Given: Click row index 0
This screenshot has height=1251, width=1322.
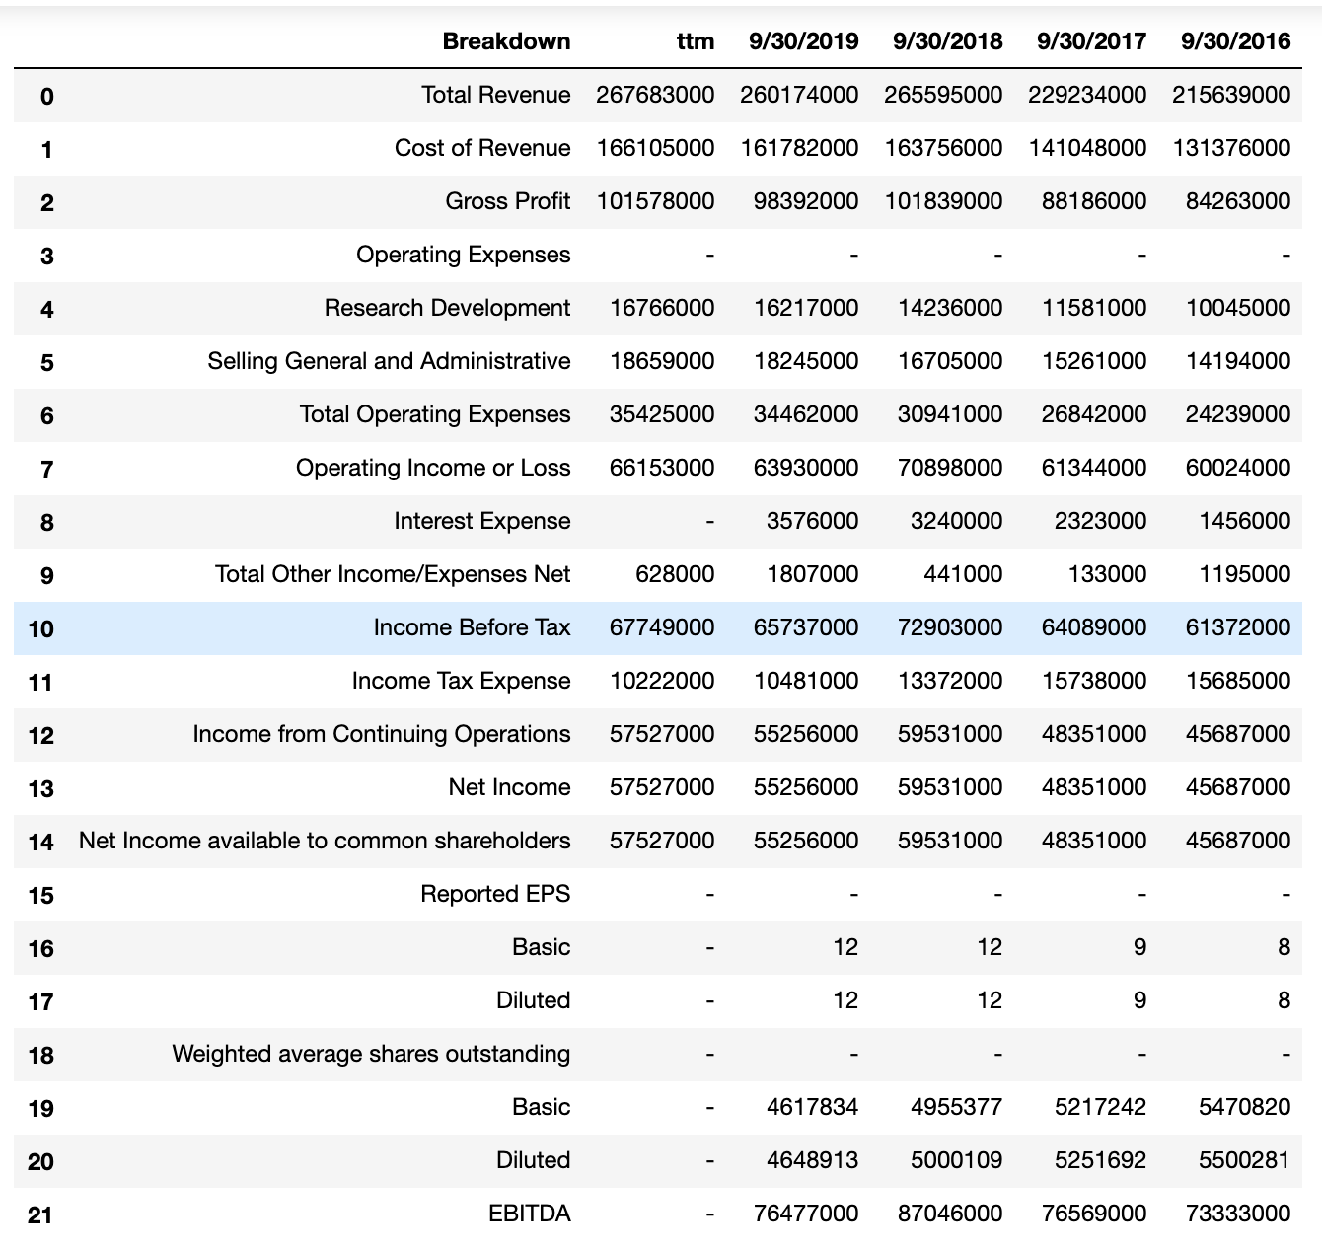Looking at the screenshot, I should [47, 97].
